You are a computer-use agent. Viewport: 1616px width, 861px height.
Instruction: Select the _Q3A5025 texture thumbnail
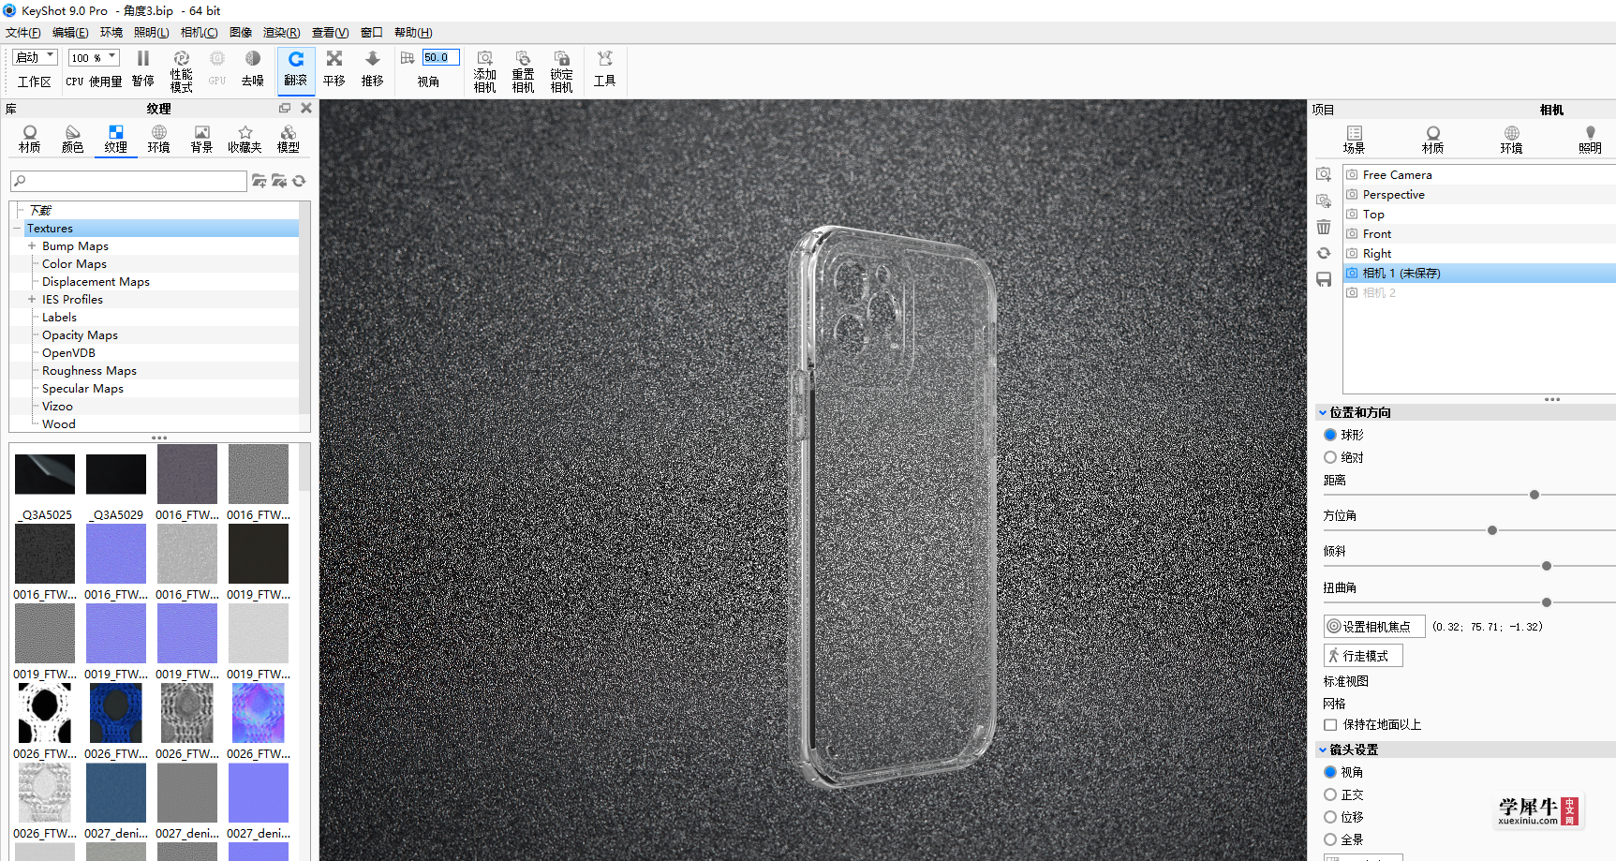tap(45, 474)
